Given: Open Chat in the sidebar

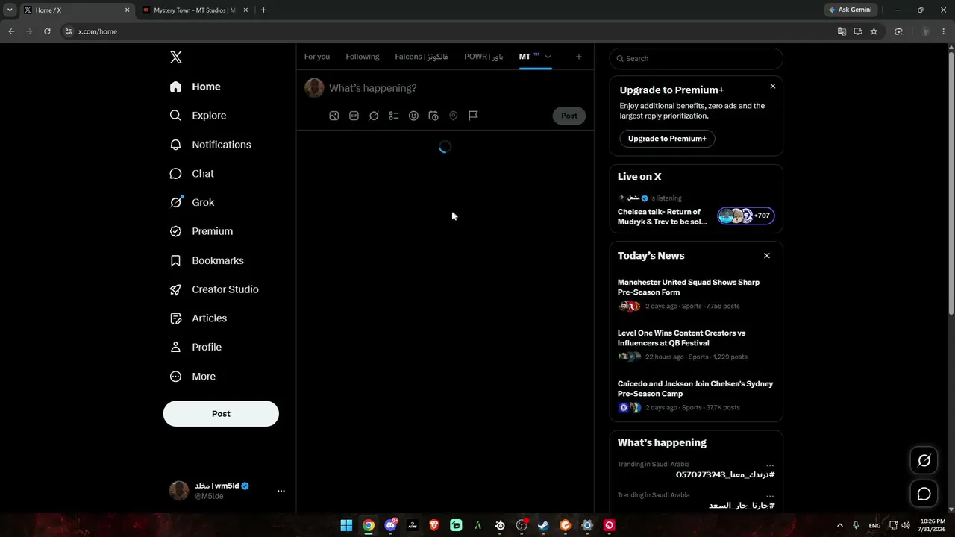Looking at the screenshot, I should pos(192,174).
